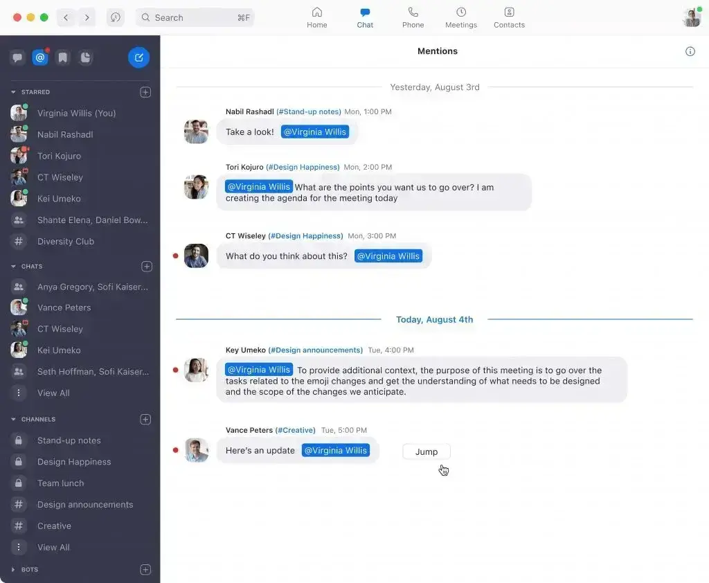Add a channel with Channels plus icon
Viewport: 709px width, 583px height.
click(x=145, y=419)
